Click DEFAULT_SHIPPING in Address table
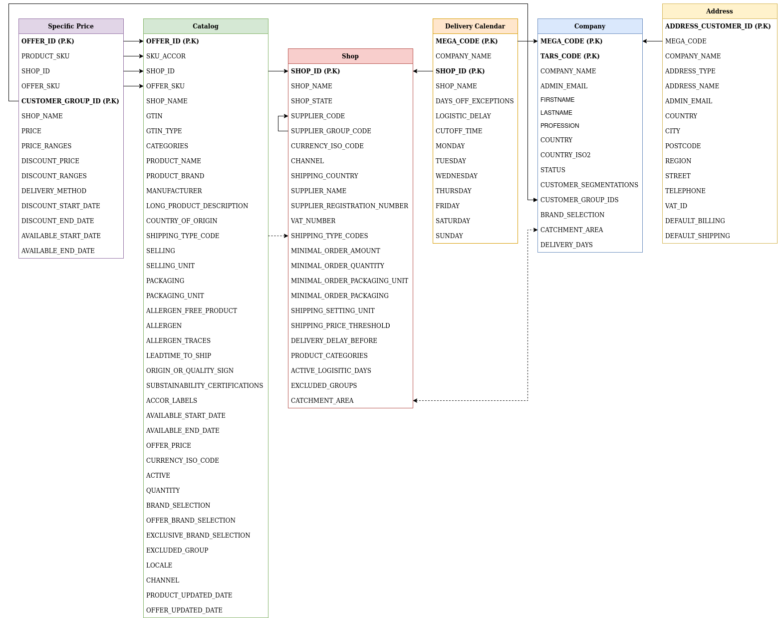The width and height of the screenshot is (778, 618). (x=697, y=236)
